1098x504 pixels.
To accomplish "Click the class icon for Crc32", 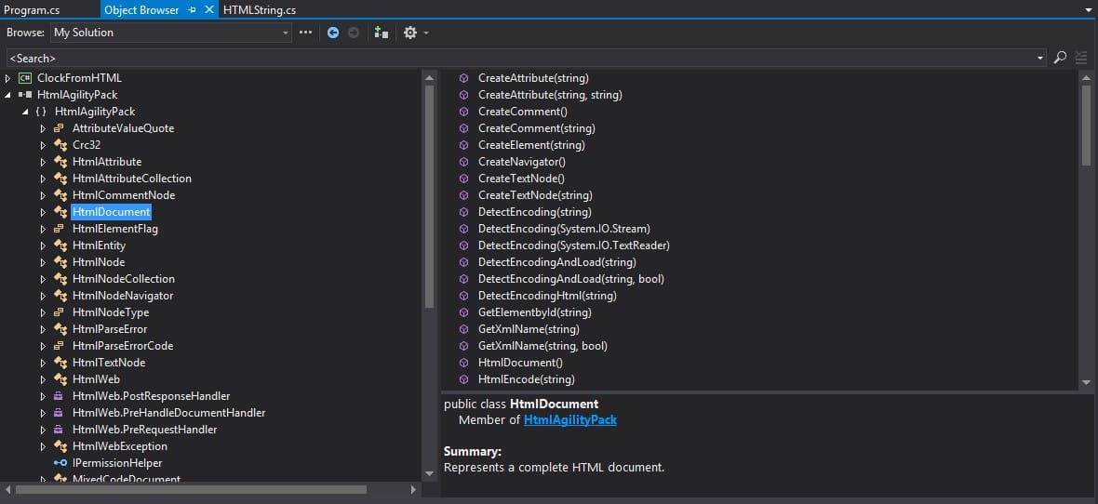I will [x=60, y=145].
